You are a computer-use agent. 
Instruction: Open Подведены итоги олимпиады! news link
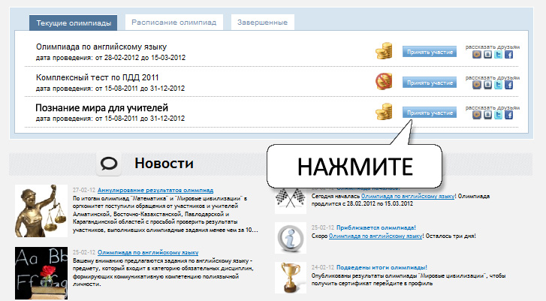(382, 267)
